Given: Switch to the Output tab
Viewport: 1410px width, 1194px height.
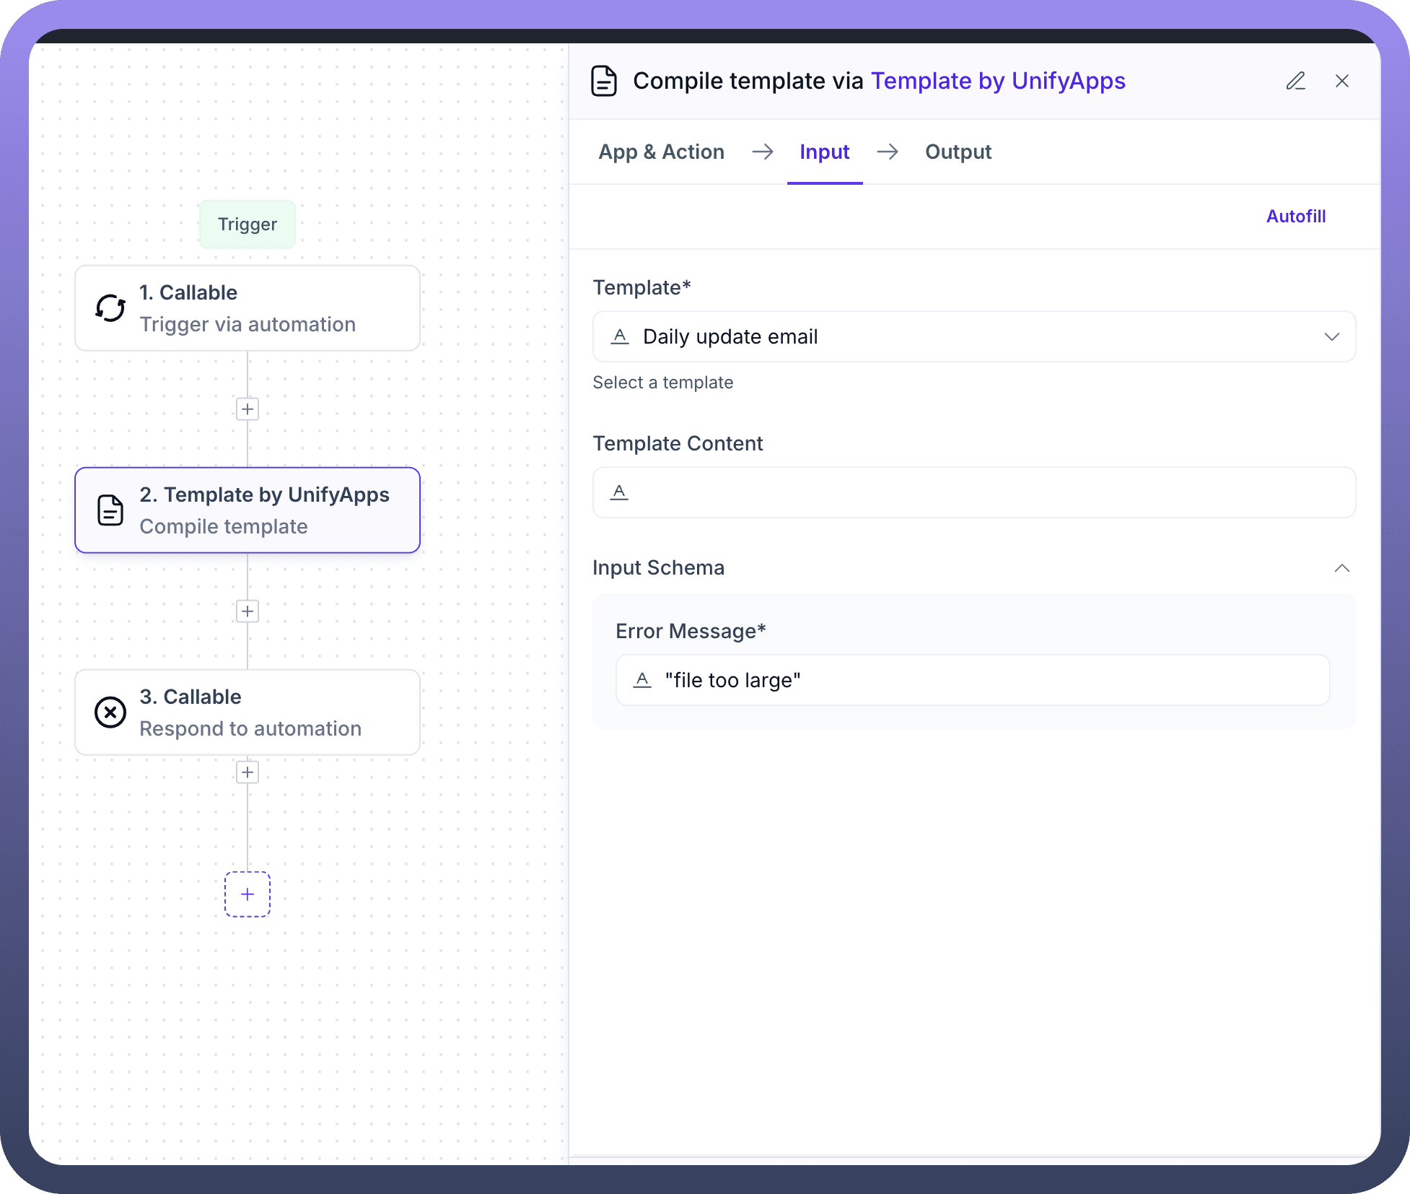Looking at the screenshot, I should click(x=958, y=152).
